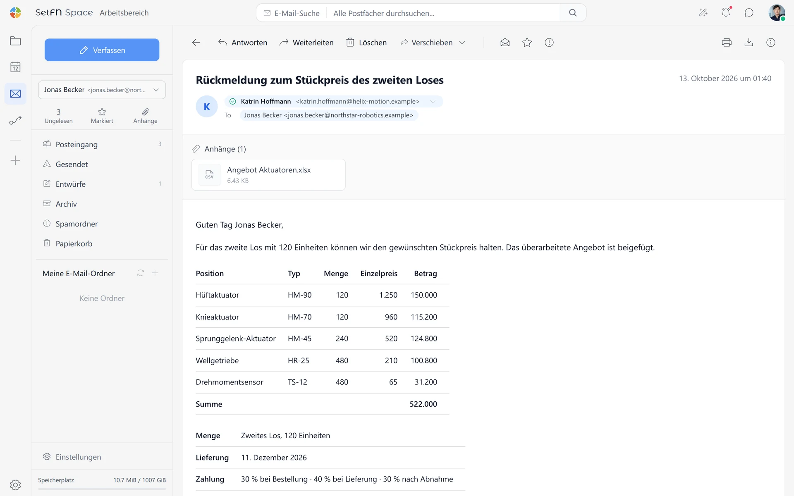The width and height of the screenshot is (794, 496).
Task: Mark the message as read with envelope icon
Action: (505, 43)
